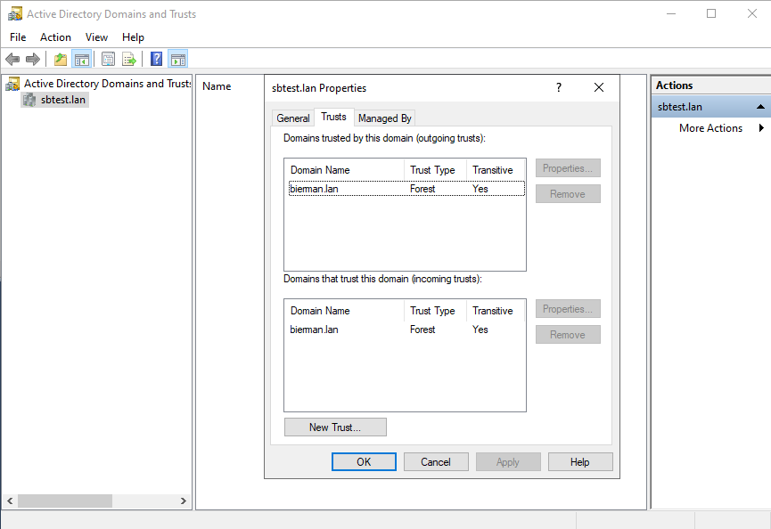Click Properties button for outgoing trusts
The height and width of the screenshot is (529, 771).
point(568,168)
